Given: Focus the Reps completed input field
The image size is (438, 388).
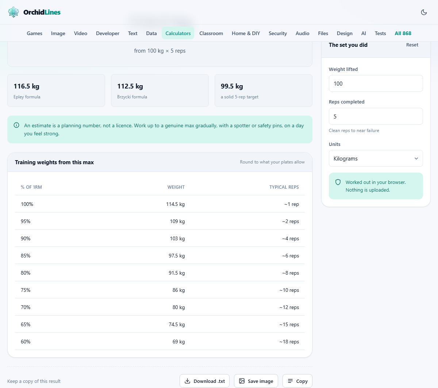Looking at the screenshot, I should 376,116.
